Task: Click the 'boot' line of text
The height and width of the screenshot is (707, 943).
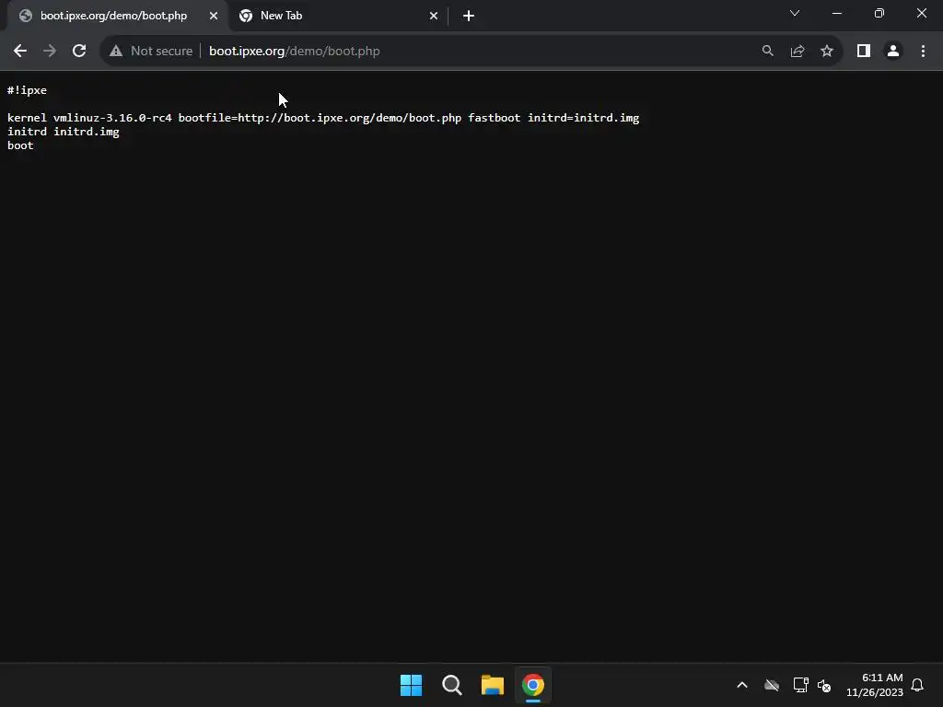Action: point(20,145)
